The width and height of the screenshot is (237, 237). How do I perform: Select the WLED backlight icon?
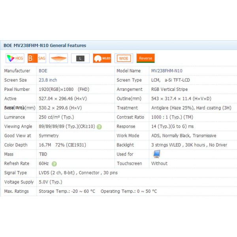(102, 58)
